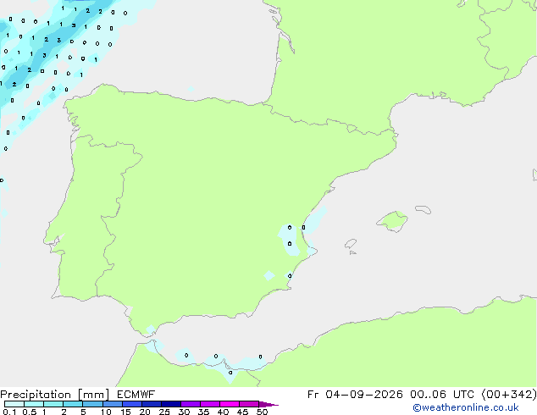The height and width of the screenshot is (415, 537).
Task: Click the date 'Fr 04-09-2026'
Action: click(355, 395)
